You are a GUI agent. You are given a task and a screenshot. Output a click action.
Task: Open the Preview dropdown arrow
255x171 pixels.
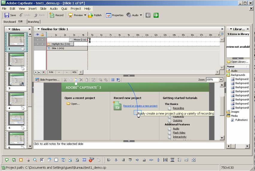(x=85, y=15)
